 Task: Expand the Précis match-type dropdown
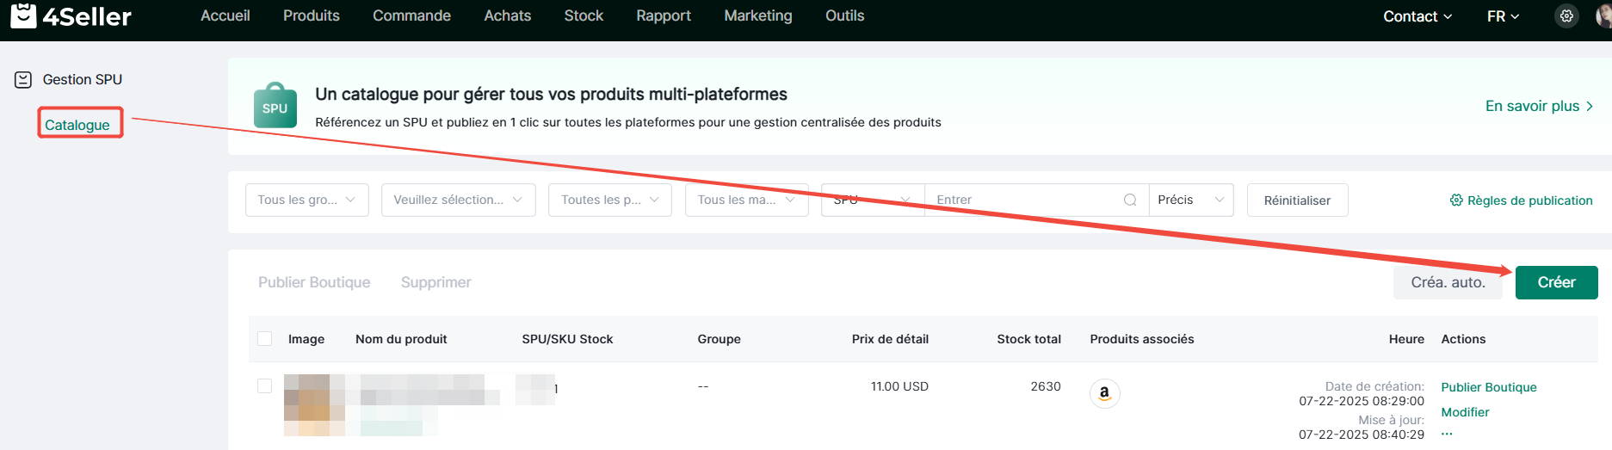pos(1191,200)
